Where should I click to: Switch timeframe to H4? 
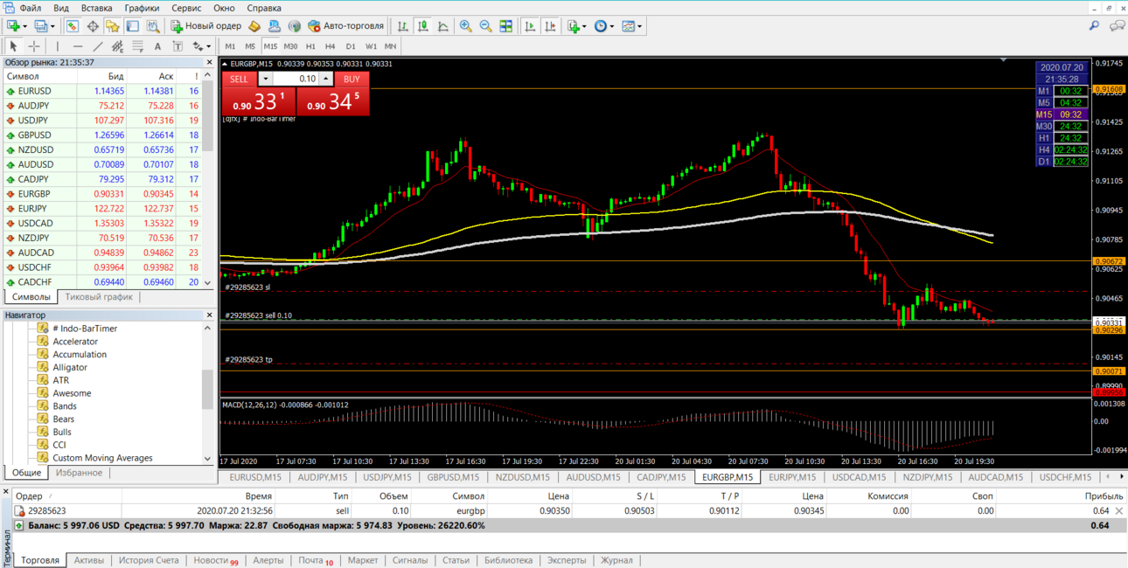click(x=330, y=46)
